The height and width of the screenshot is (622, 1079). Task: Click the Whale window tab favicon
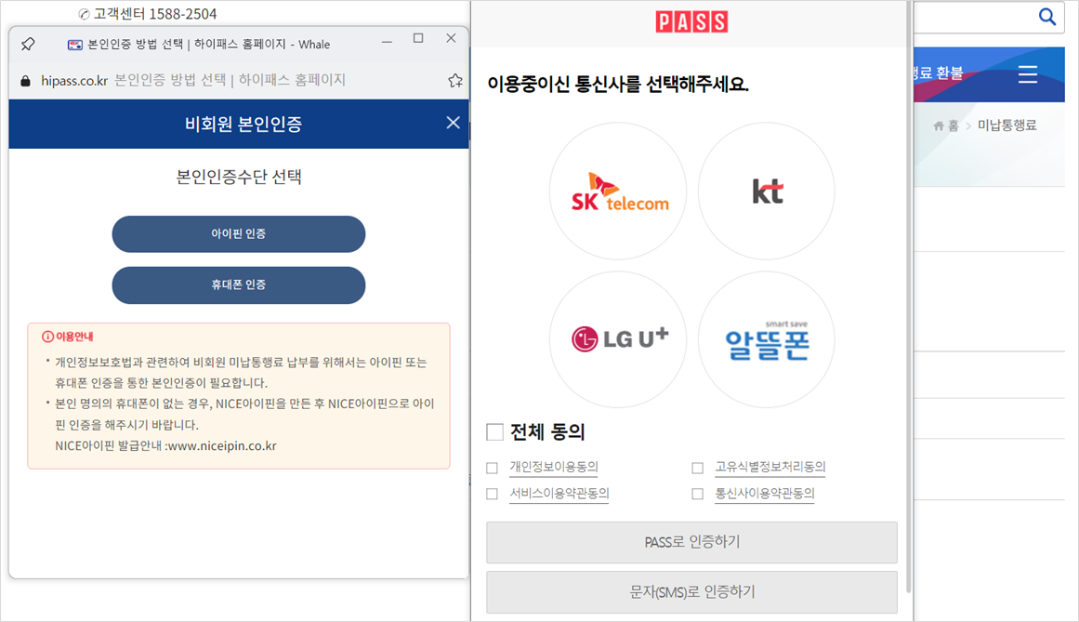(75, 45)
